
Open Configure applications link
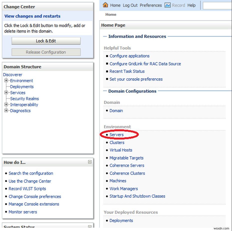[x=129, y=56]
